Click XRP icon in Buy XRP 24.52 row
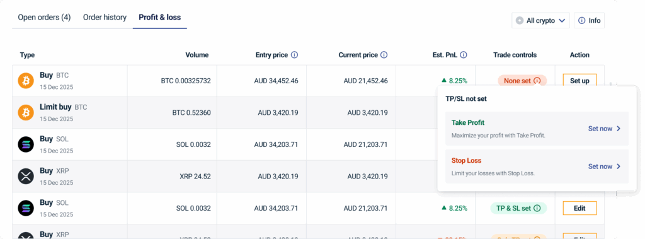Viewport: 645px width, 239px height. pos(26,177)
